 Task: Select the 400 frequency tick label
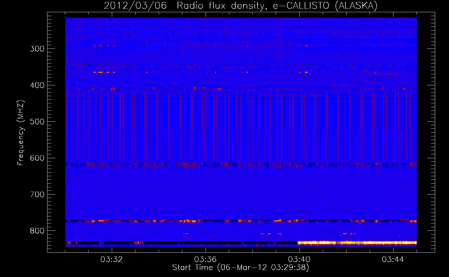(x=37, y=85)
